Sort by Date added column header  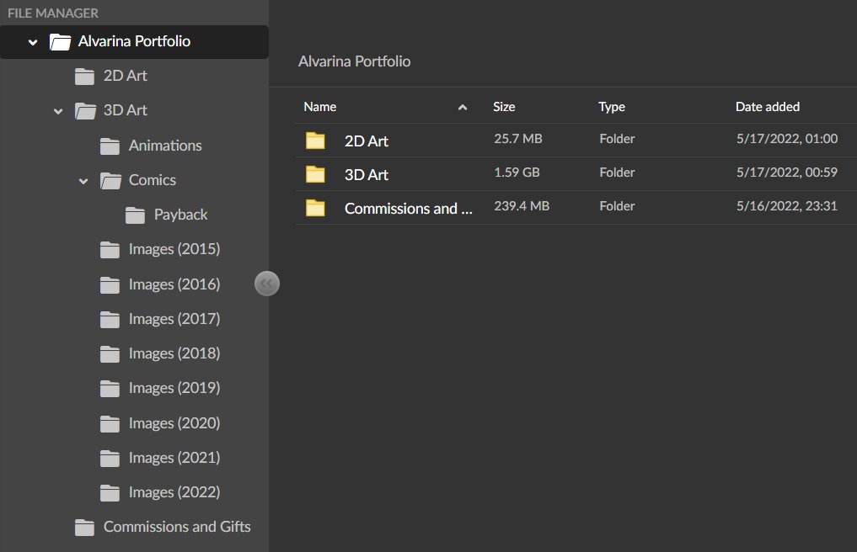coord(768,107)
